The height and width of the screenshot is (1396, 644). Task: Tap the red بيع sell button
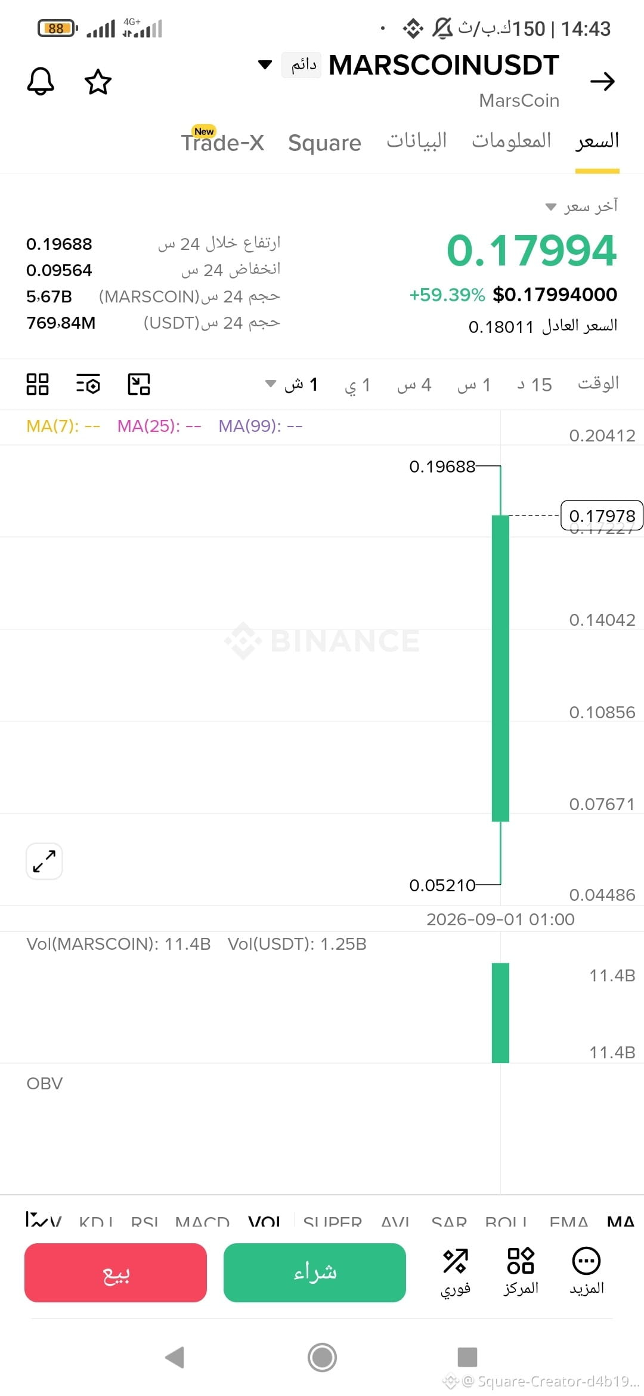click(x=116, y=1273)
